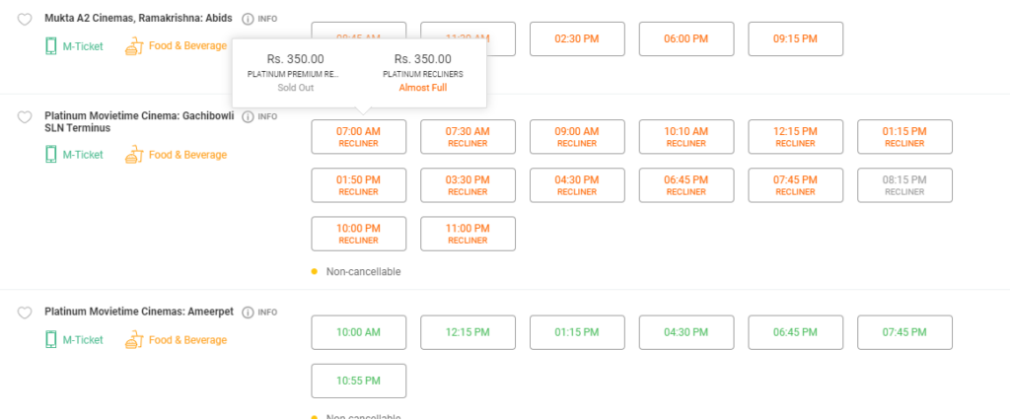This screenshot has height=419, width=1010.
Task: Click Food & Beverage icon under Mukta A2
Action: point(133,46)
